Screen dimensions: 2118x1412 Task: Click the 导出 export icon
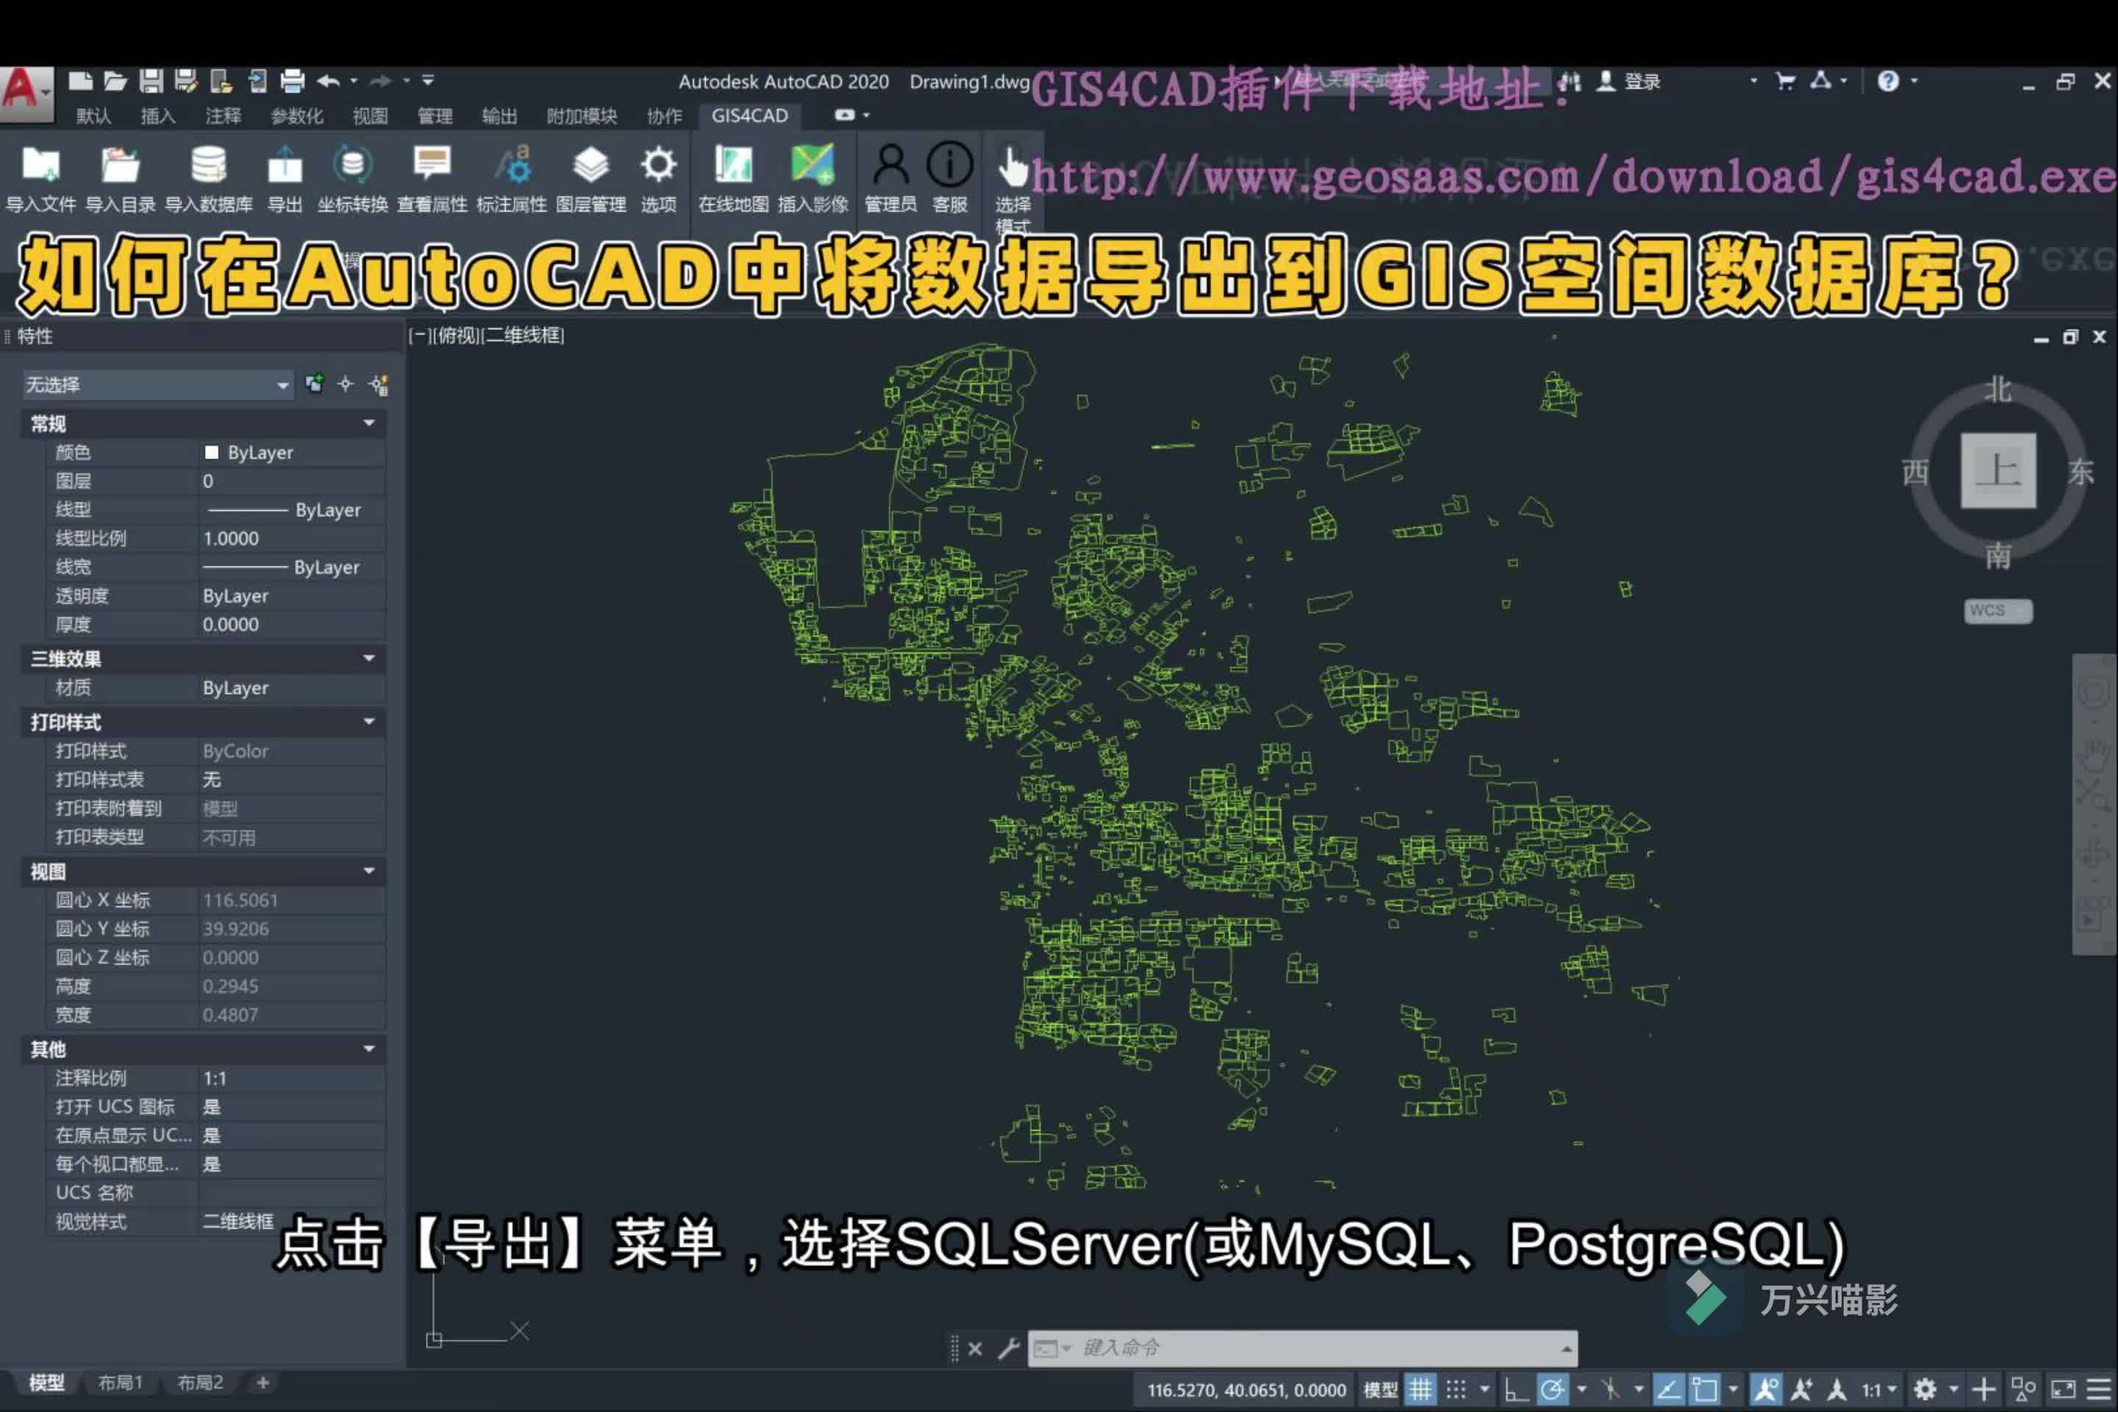tap(285, 165)
